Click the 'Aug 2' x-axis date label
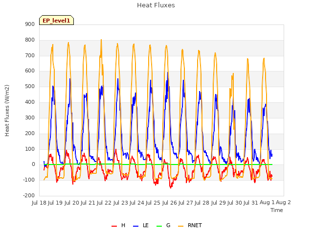 point(284,203)
